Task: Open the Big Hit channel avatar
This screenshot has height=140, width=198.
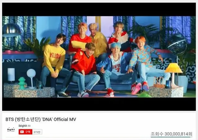Action: tap(11, 130)
